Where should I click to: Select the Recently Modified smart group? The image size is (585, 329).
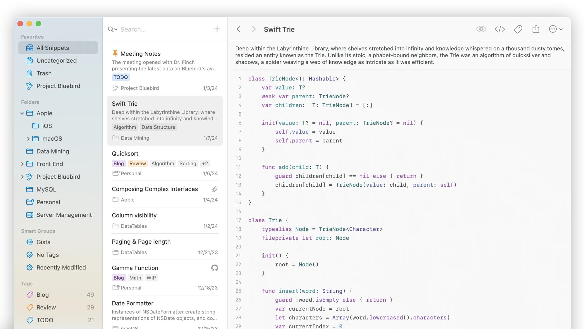pyautogui.click(x=61, y=267)
